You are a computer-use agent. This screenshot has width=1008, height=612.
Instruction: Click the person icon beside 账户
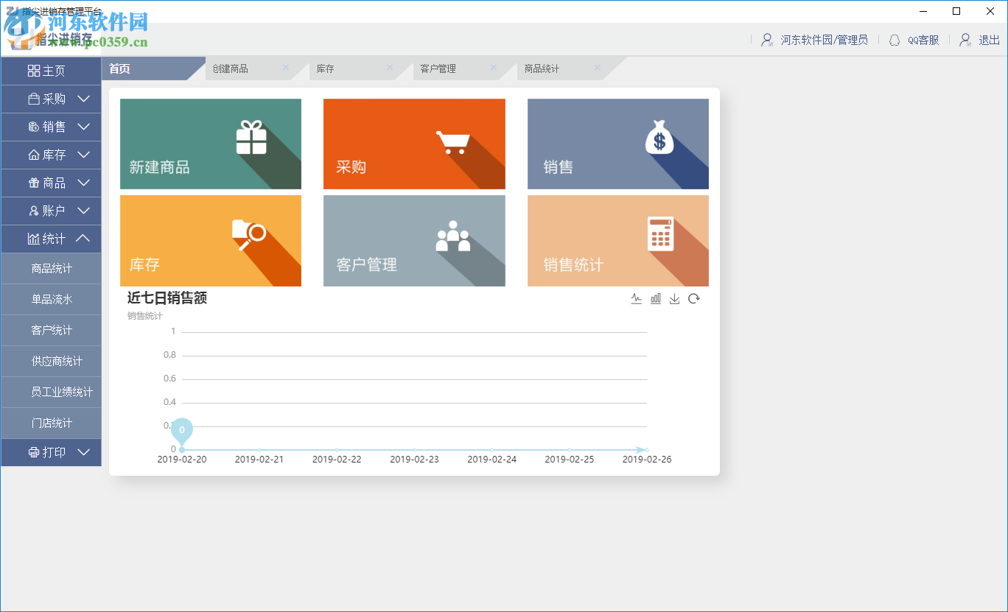pos(34,211)
